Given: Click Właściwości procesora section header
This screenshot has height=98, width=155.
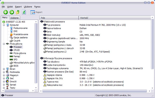Looking at the screenshot, I should tap(52, 21).
